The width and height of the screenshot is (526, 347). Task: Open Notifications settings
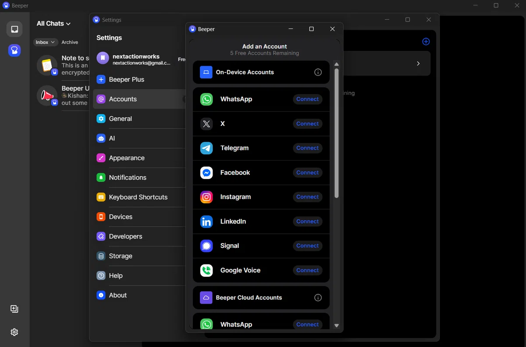(139, 178)
